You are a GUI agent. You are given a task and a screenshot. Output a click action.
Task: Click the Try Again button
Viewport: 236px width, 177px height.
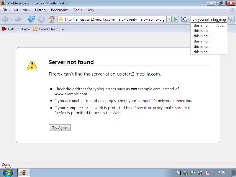pos(60,128)
